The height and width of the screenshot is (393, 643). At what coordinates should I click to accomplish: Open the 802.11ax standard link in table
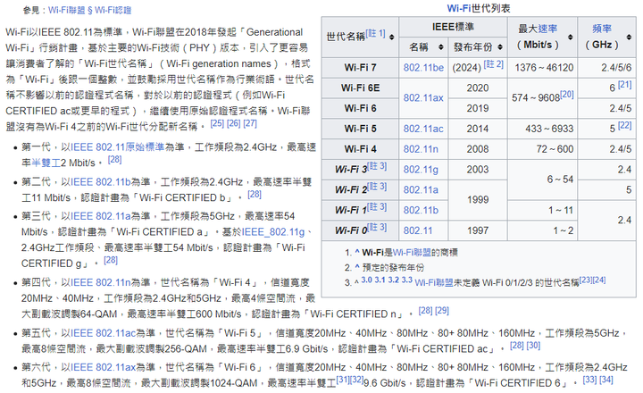[423, 98]
